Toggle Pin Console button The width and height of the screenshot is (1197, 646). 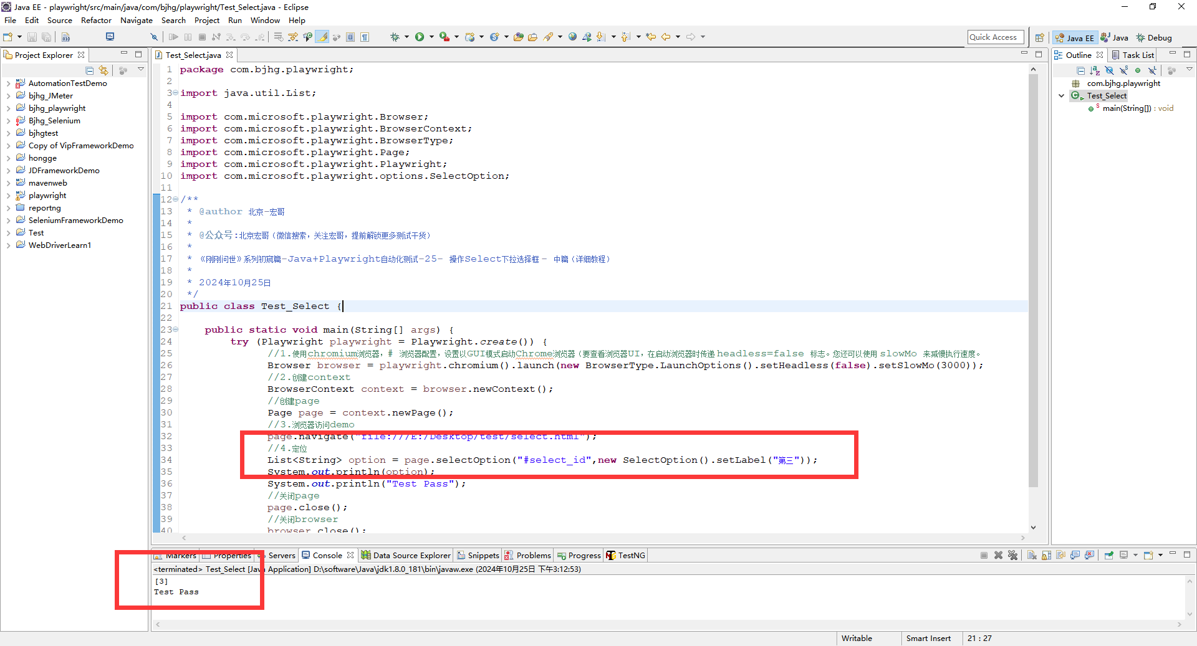(x=1108, y=555)
